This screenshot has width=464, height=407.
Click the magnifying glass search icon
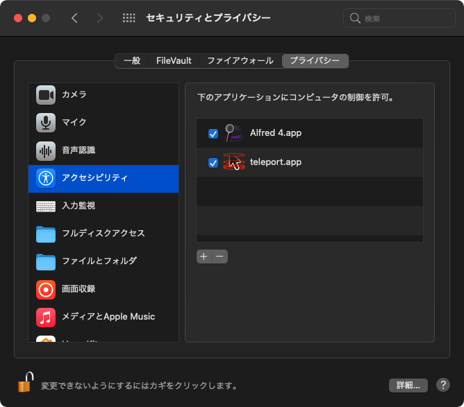click(355, 18)
